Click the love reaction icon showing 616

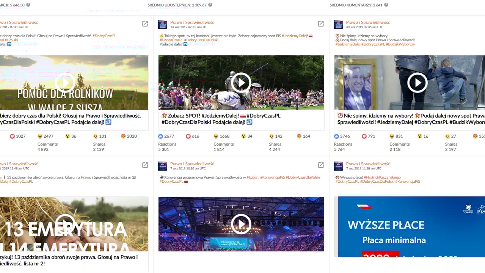pos(188,136)
